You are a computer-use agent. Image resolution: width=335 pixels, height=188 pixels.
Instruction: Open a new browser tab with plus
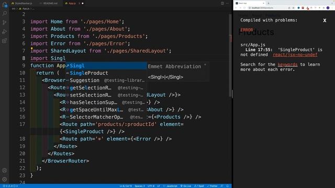click(269, 3)
